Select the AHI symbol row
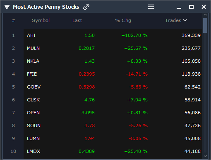The image size is (211, 160). click(x=113, y=35)
